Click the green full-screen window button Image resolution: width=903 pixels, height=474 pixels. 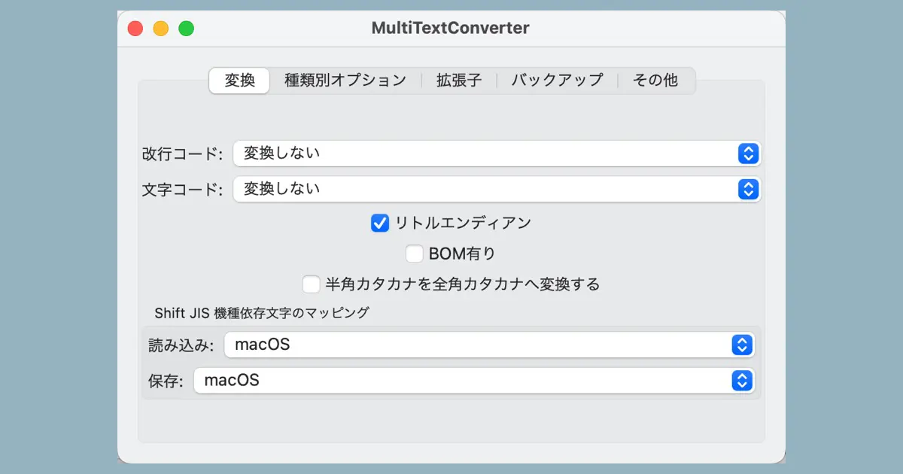(186, 29)
